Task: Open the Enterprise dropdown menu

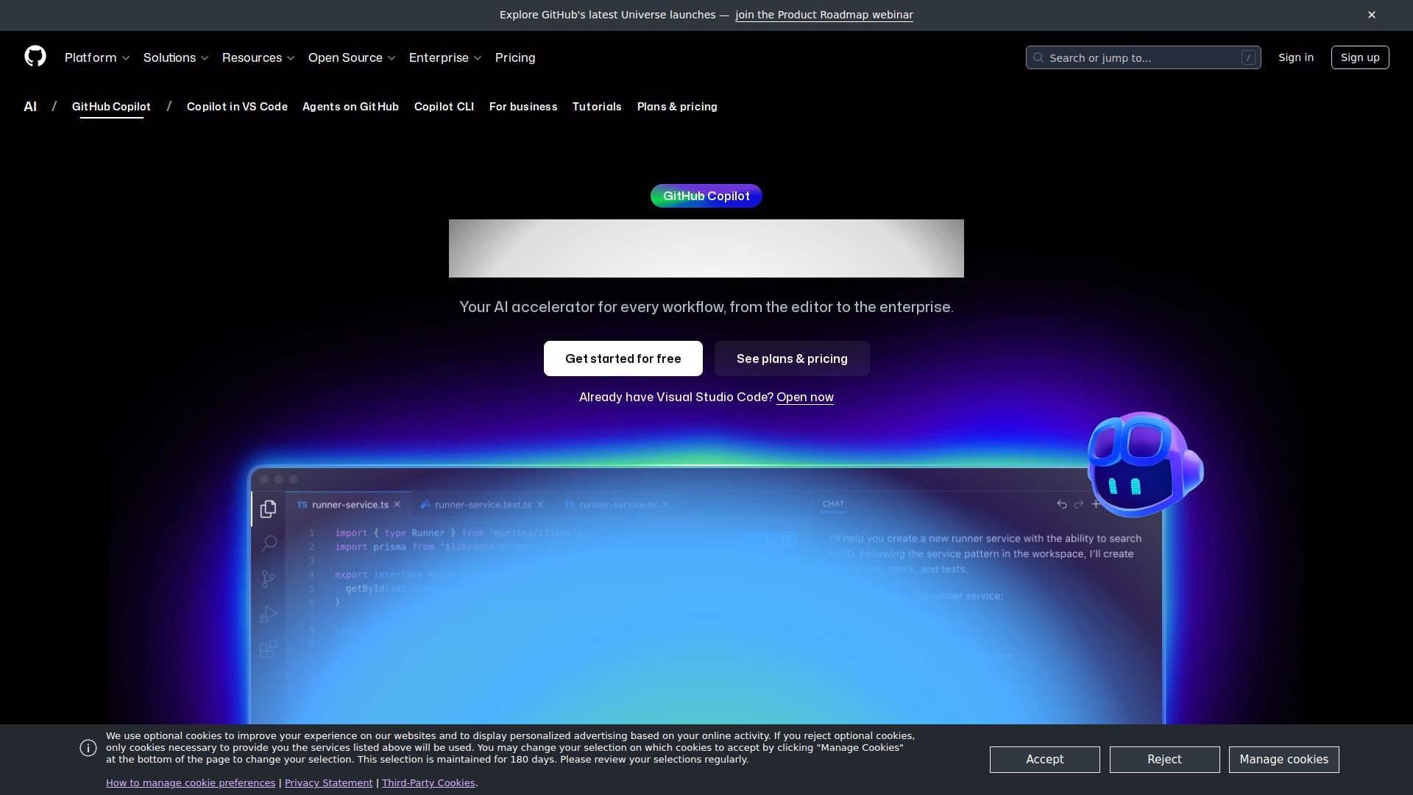Action: [x=445, y=57]
